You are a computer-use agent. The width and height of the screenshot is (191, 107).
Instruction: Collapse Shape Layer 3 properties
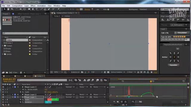click(x=13, y=87)
